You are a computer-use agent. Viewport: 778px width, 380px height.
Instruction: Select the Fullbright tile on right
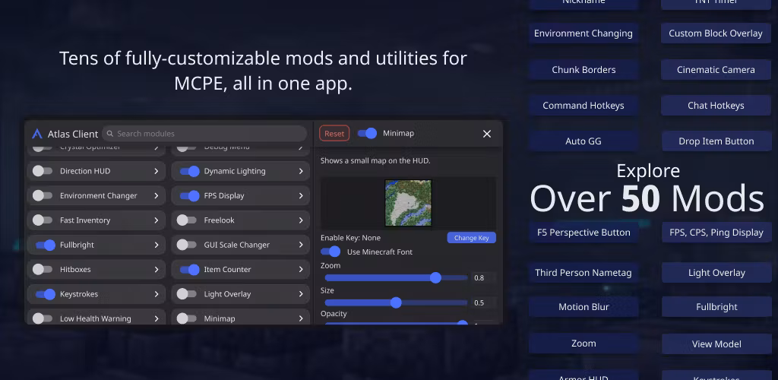click(716, 306)
